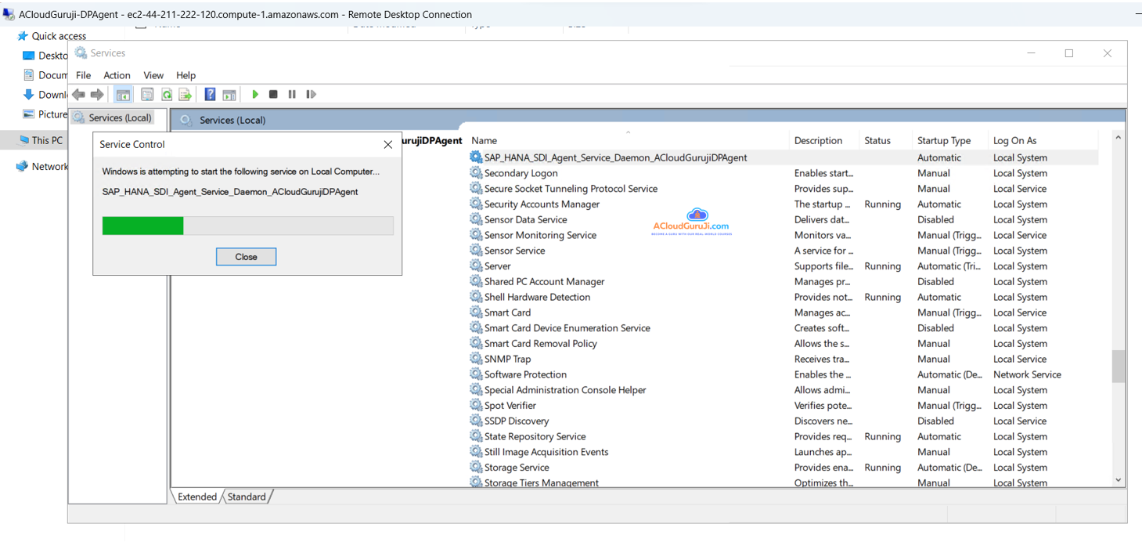Sort list by Name column header

[x=484, y=141]
